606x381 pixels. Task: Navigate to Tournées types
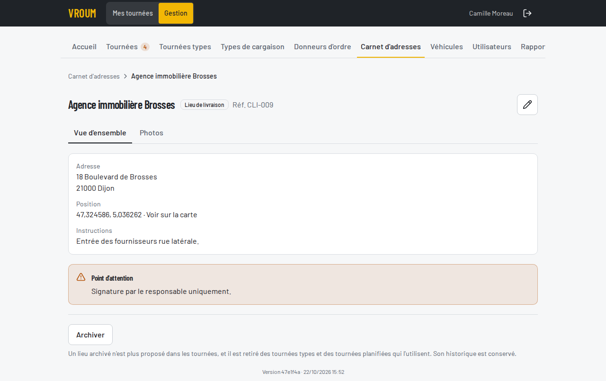pos(185,47)
